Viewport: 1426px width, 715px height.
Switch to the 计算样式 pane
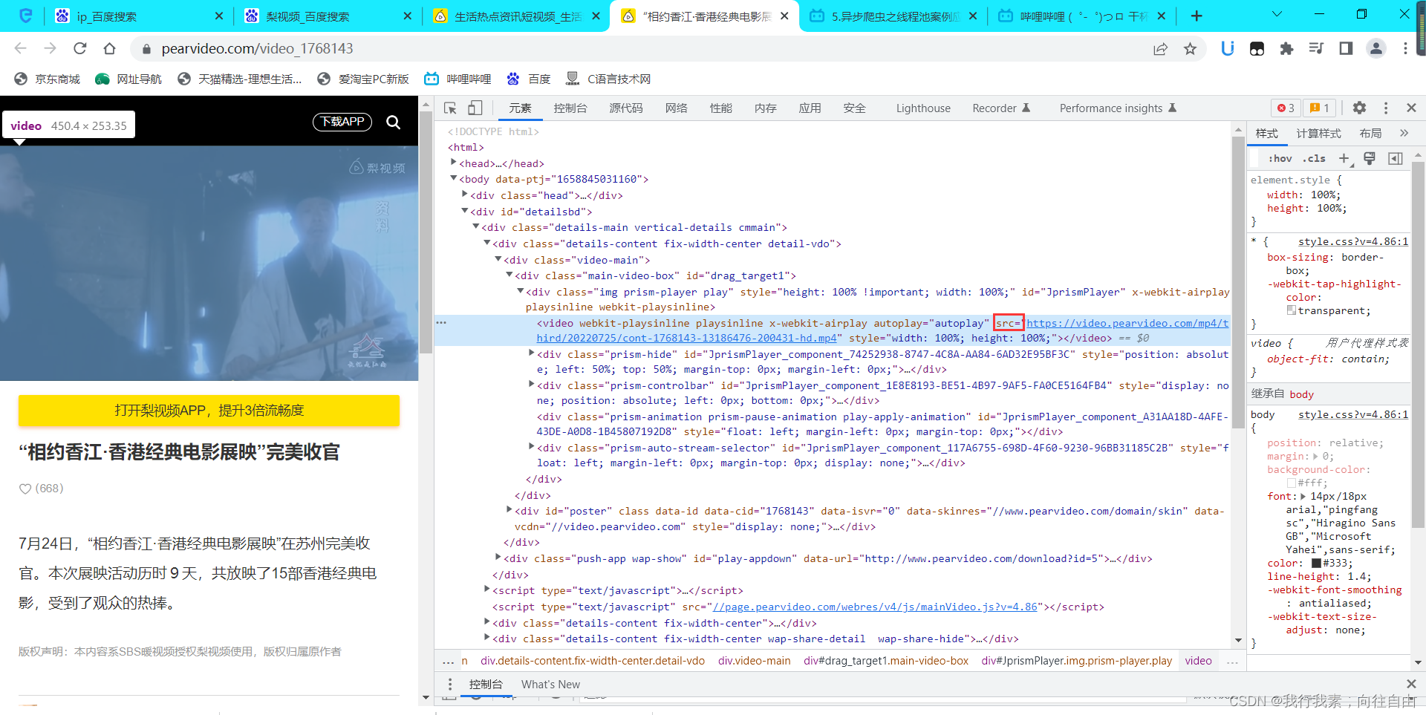(1318, 134)
